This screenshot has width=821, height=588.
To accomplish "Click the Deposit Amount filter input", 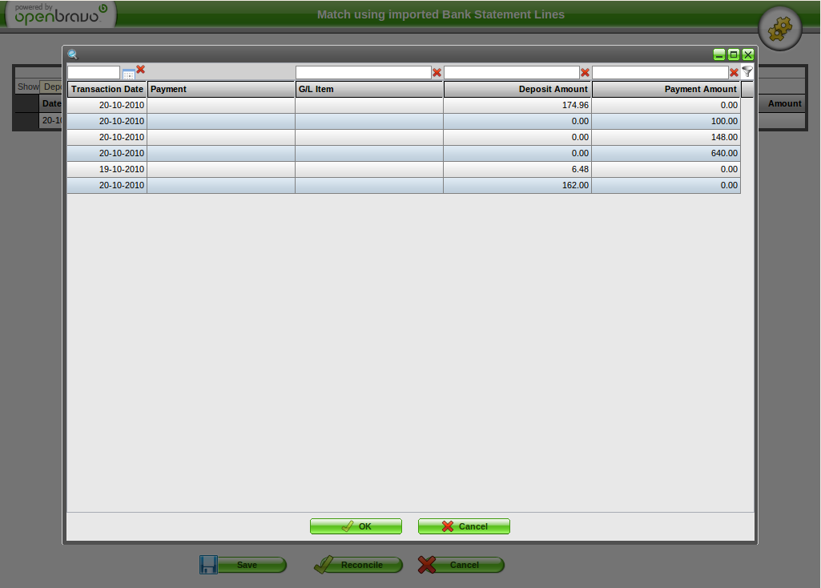I will tap(512, 72).
